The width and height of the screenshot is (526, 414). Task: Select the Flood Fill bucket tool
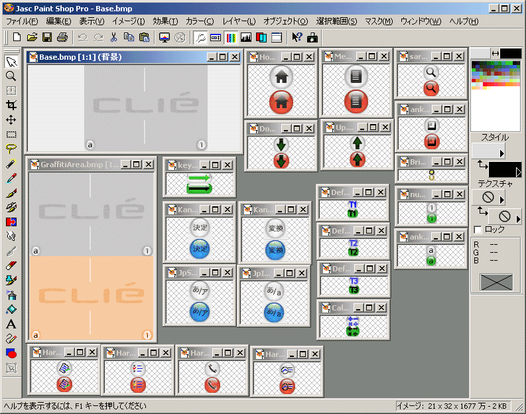coord(11,310)
